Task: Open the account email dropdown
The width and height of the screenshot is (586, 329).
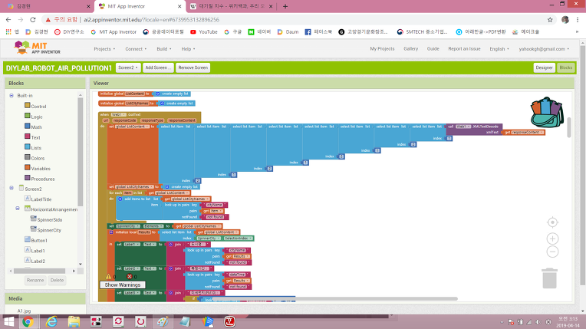Action: [544, 49]
